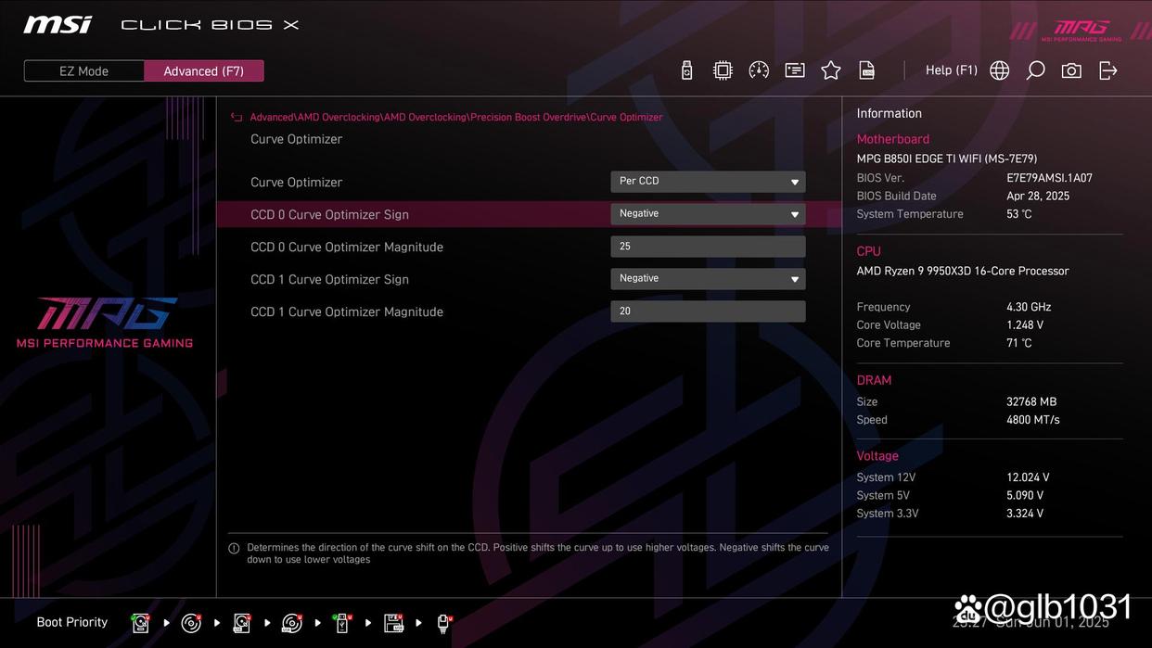Click the System 5V value "5.090 V"

click(x=1025, y=496)
